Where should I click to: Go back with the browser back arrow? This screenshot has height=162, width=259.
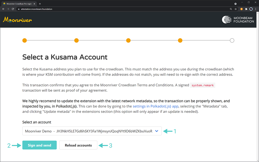pos(3,9)
